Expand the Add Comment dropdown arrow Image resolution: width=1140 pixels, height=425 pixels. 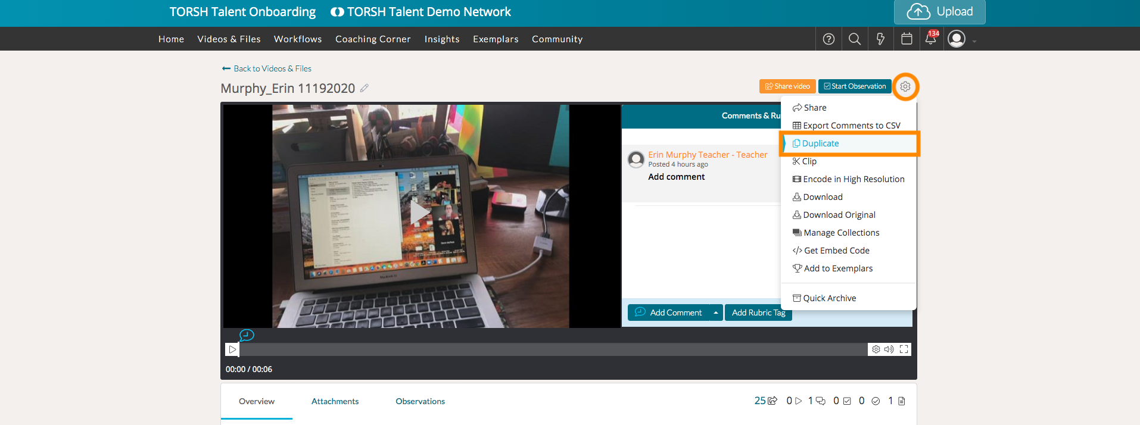coord(716,312)
